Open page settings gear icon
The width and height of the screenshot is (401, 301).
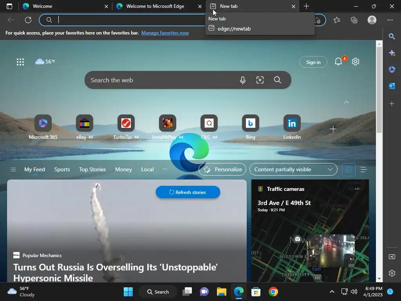(x=356, y=62)
